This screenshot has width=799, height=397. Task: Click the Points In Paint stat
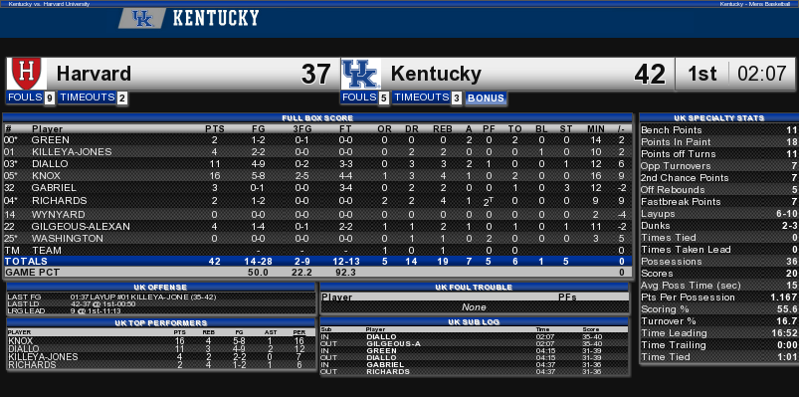(x=719, y=141)
